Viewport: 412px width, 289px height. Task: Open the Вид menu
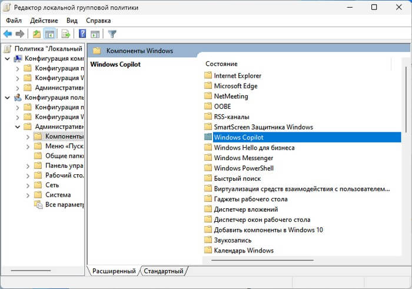pyautogui.click(x=72, y=21)
